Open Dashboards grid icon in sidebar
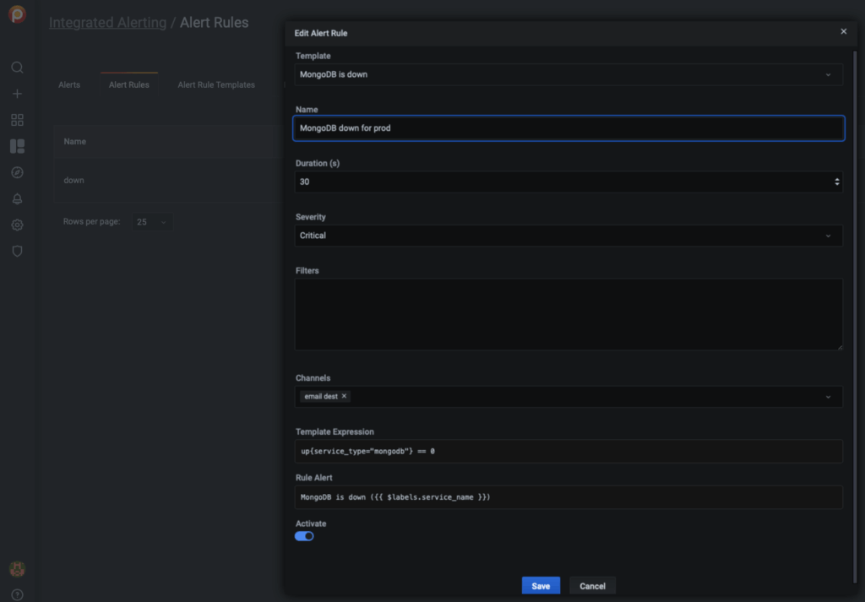The image size is (865, 602). (x=17, y=120)
